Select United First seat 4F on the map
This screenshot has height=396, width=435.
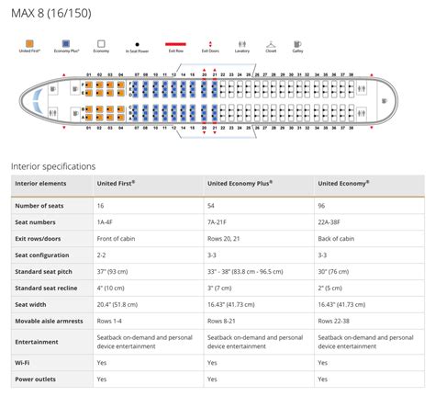coord(121,85)
